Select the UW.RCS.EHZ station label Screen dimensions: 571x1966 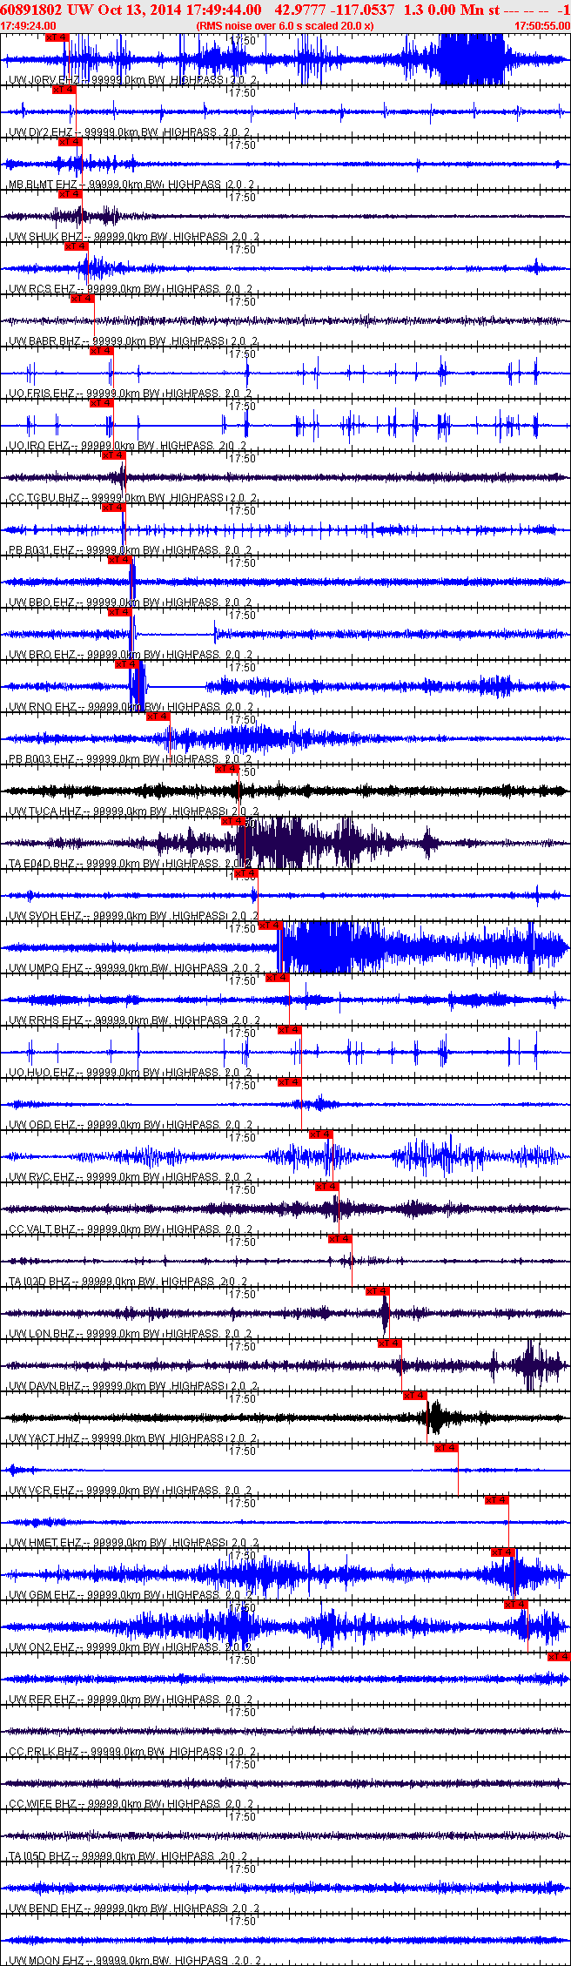(42, 289)
